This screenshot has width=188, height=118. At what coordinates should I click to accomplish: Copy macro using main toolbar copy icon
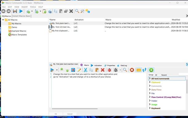point(55,11)
